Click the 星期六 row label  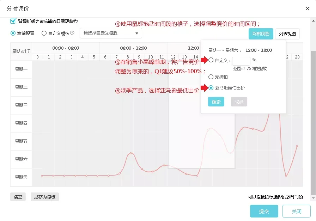21,159
